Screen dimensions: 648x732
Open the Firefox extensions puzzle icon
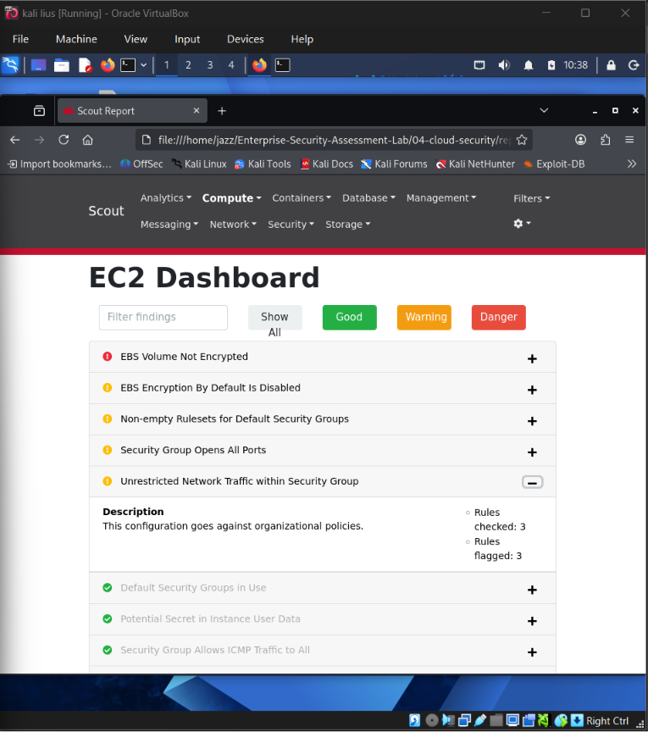tap(605, 140)
